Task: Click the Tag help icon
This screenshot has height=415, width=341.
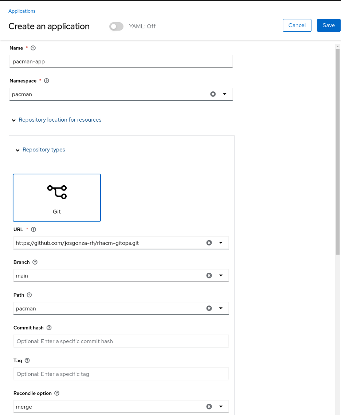Action: click(x=27, y=360)
